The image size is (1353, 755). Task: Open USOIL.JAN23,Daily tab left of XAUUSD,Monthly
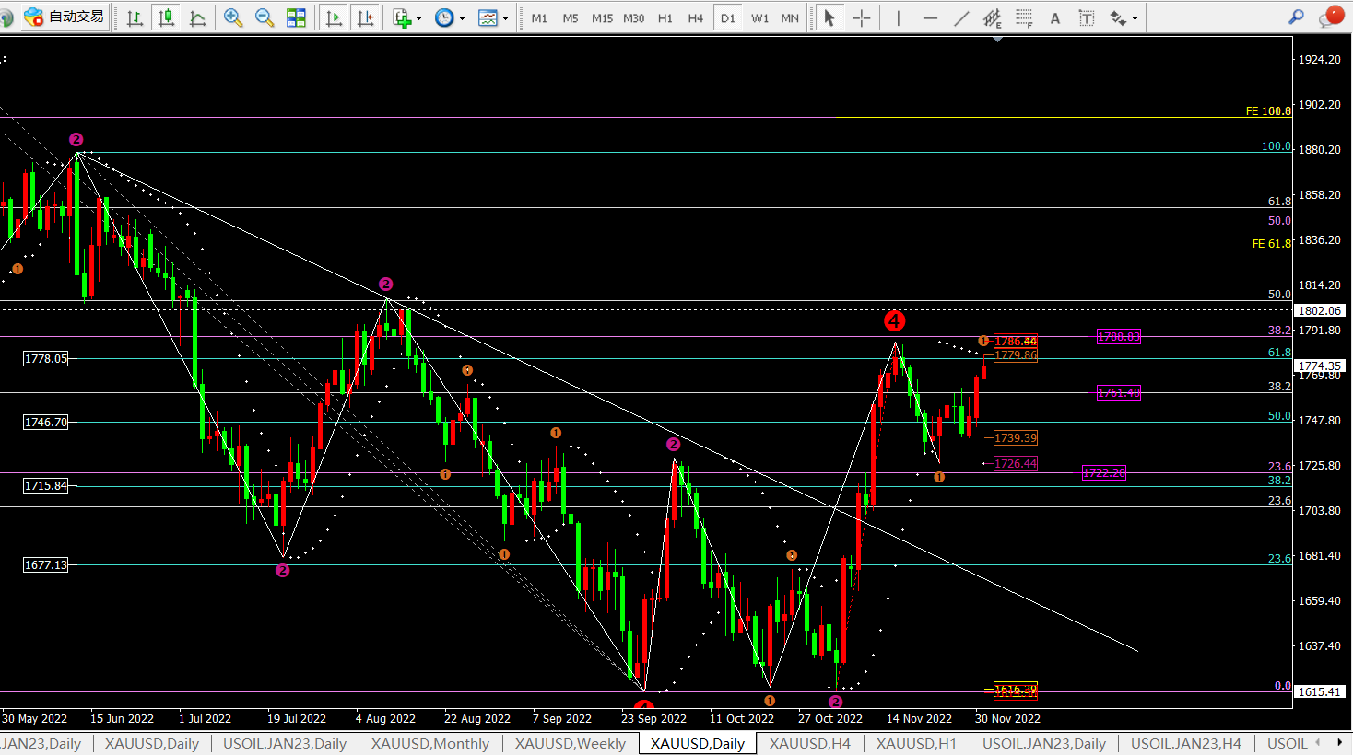pos(285,743)
